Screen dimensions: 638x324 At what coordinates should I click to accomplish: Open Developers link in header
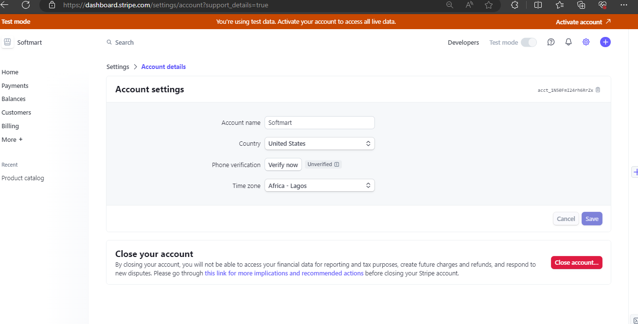tap(463, 42)
